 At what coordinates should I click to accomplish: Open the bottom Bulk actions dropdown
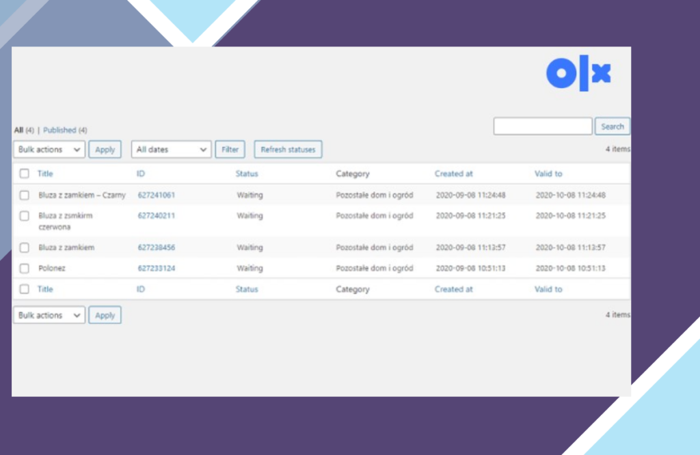pyautogui.click(x=49, y=316)
